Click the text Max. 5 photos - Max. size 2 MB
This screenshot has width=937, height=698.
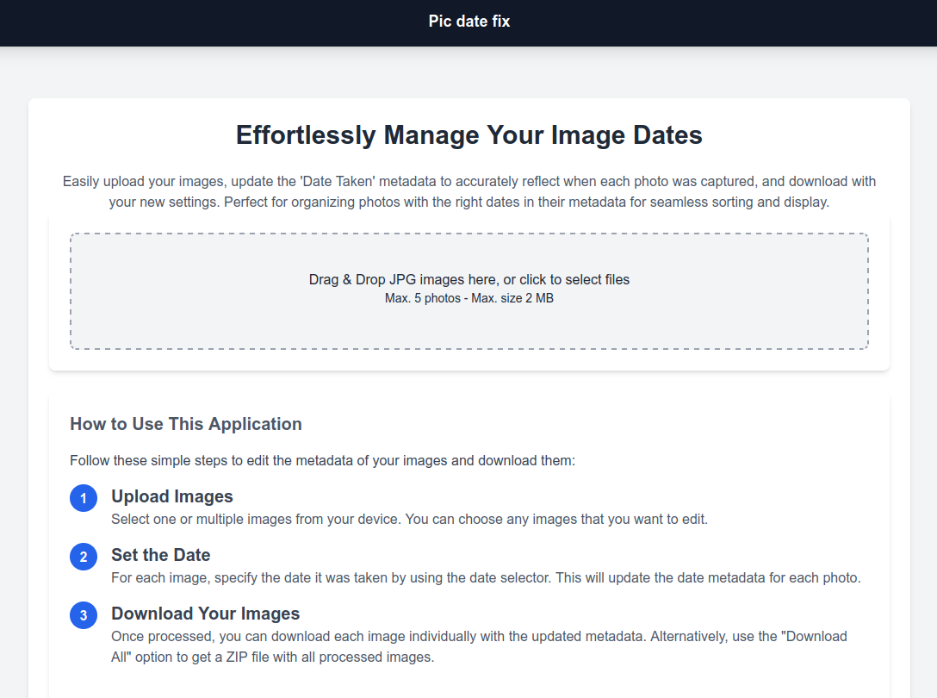coord(469,298)
